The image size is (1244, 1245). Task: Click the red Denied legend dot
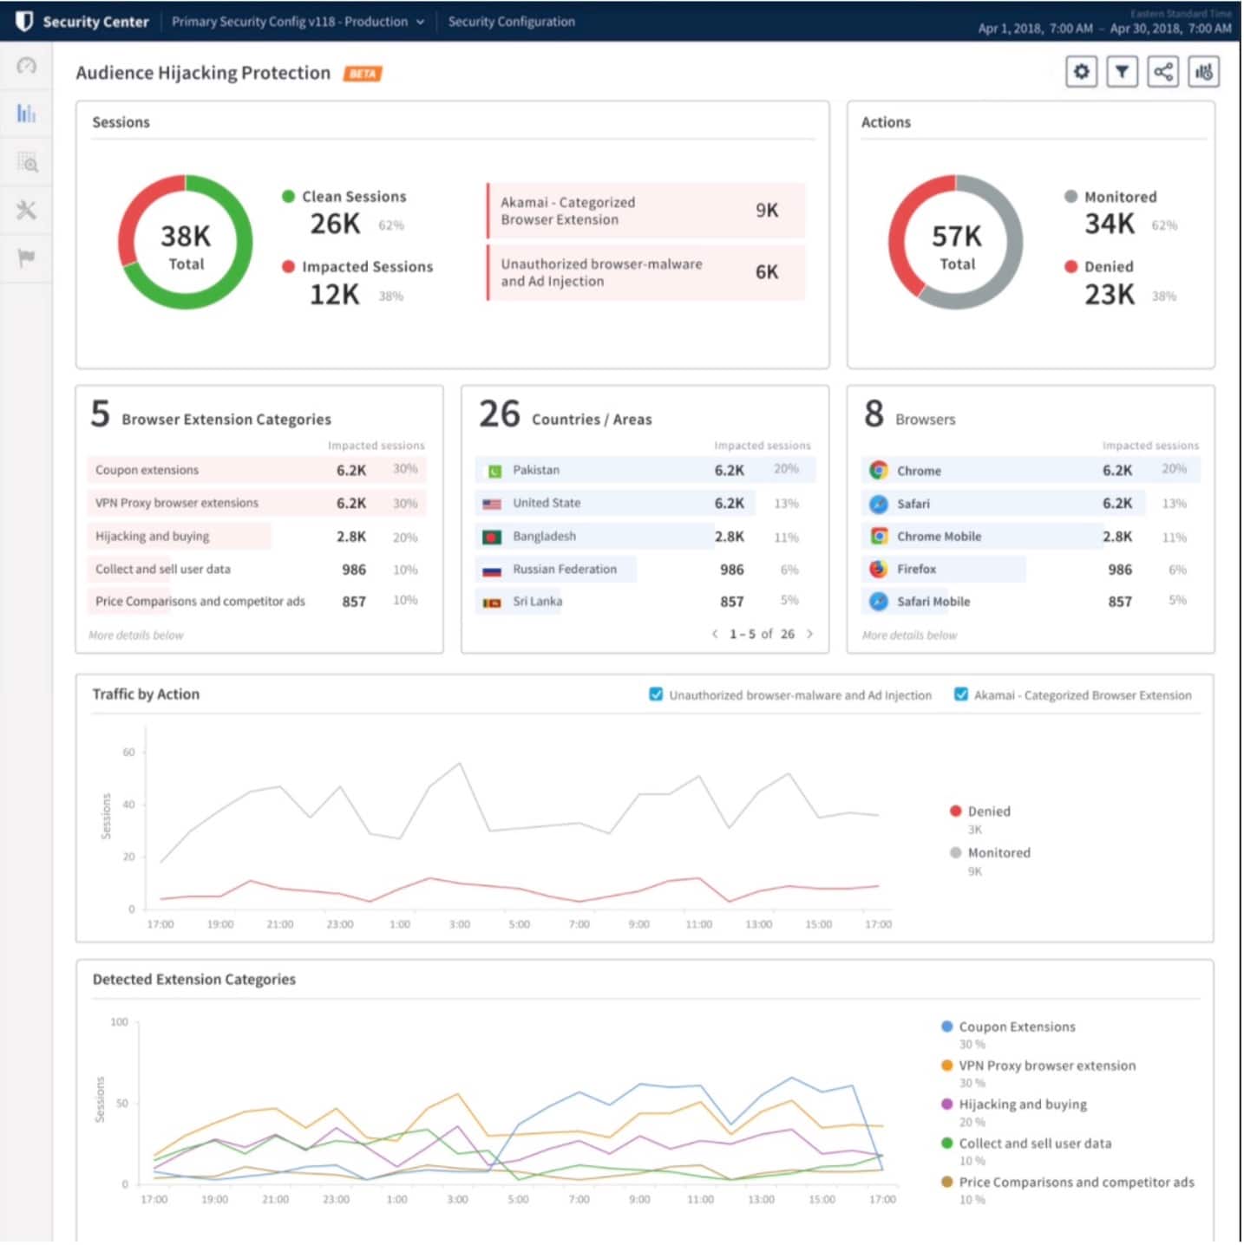[x=955, y=812]
